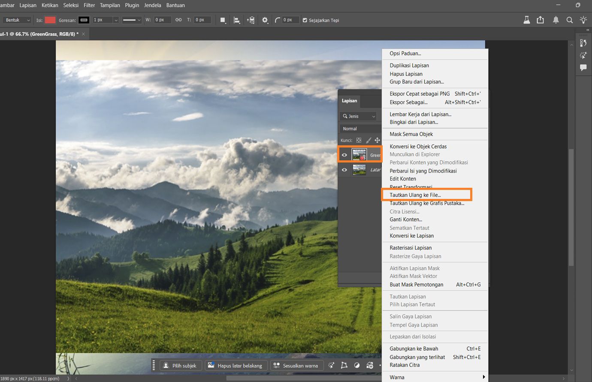Viewport: 592px width, 382px height.
Task: Open the Lapisan menu in menu bar
Action: (x=28, y=5)
